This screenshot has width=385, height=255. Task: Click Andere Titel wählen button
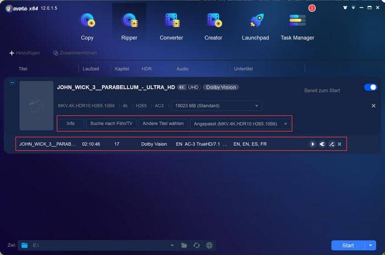click(163, 124)
